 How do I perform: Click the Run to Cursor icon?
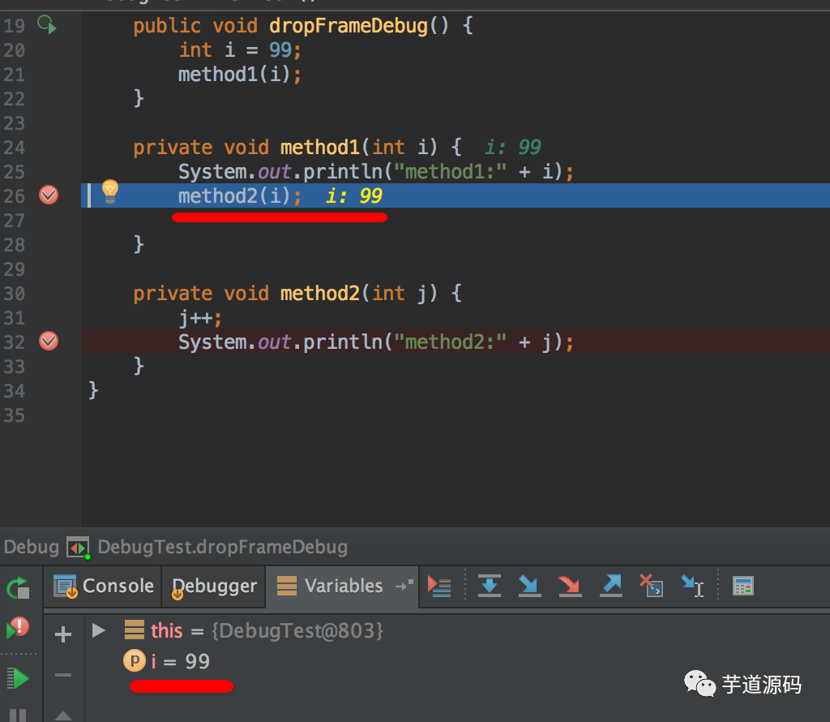(692, 586)
